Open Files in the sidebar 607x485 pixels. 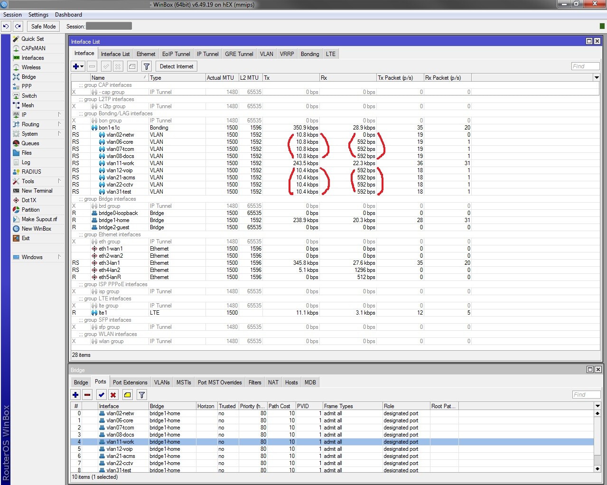[x=27, y=153]
